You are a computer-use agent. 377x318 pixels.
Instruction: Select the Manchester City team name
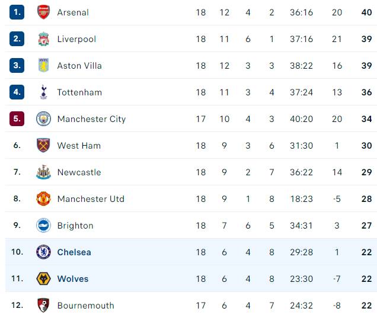coord(91,119)
